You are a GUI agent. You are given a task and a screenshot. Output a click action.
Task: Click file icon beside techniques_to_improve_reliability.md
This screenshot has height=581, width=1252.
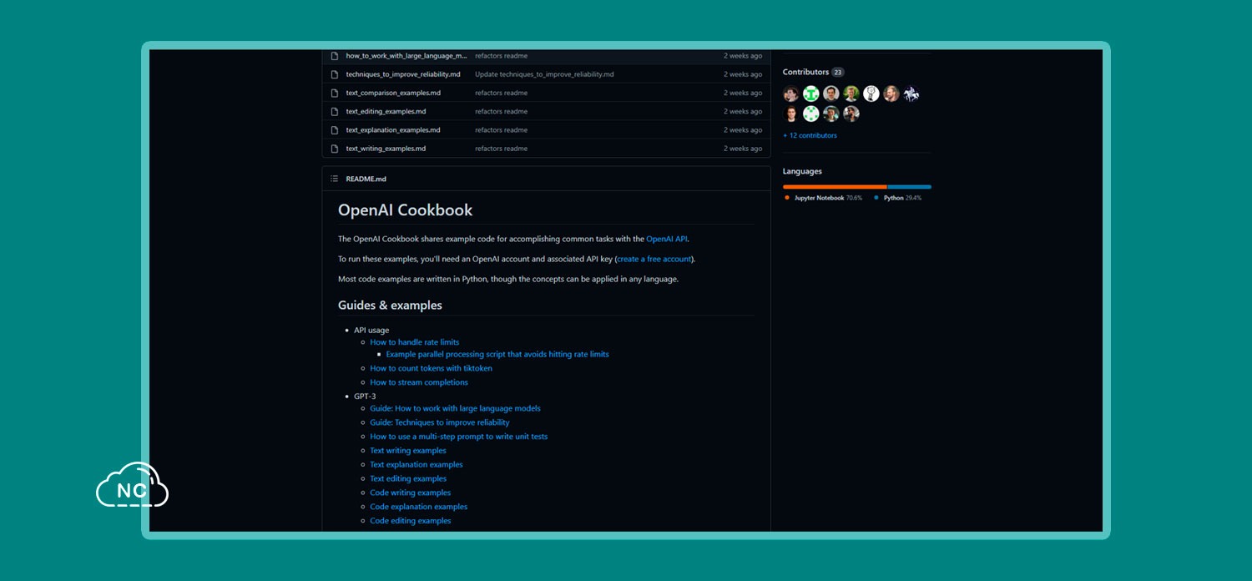click(x=335, y=74)
